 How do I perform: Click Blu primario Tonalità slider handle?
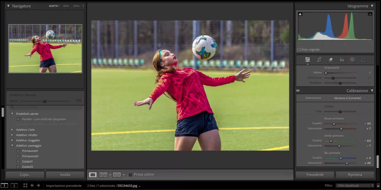pyautogui.click(x=341, y=158)
